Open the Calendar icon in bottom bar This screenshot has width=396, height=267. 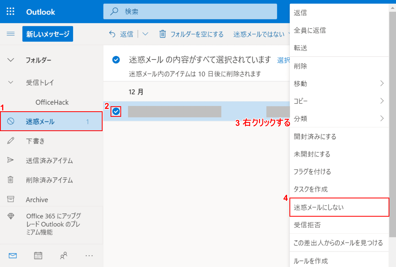(x=38, y=256)
